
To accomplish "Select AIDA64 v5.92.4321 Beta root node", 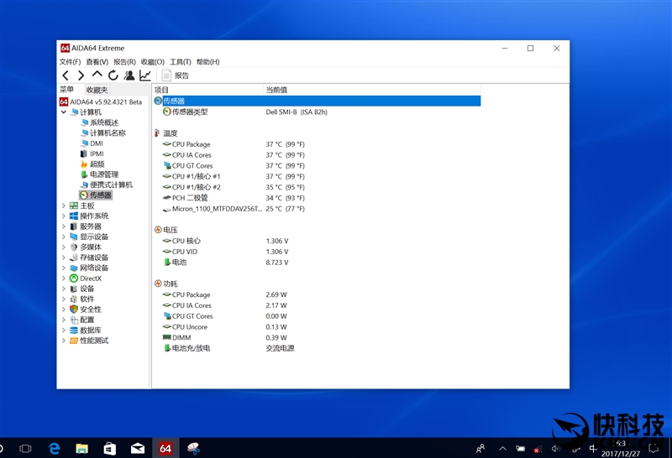I will (101, 101).
